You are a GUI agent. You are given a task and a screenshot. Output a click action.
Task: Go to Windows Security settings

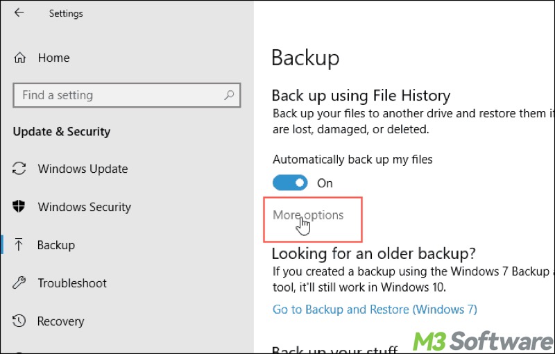click(84, 207)
